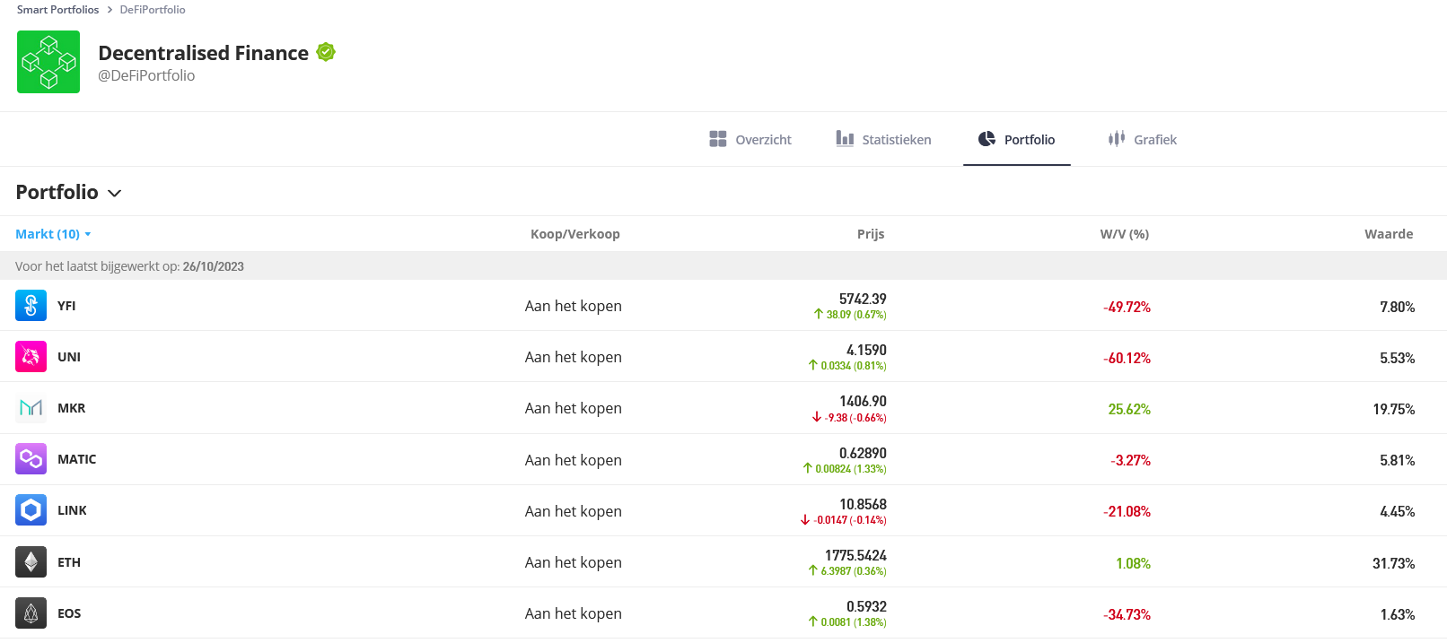Go to the Grafiek tab
Image resolution: width=1447 pixels, height=643 pixels.
click(x=1142, y=139)
